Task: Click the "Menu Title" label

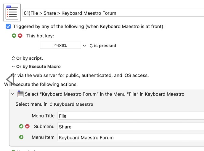Action: coord(43,116)
